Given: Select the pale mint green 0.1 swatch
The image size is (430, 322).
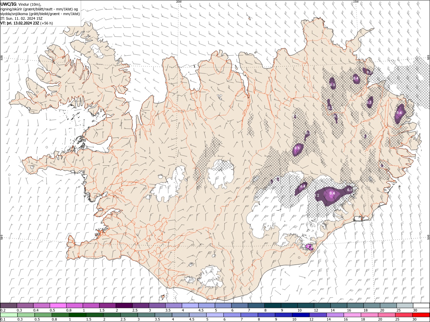Looking at the screenshot, I should coord(8,315).
